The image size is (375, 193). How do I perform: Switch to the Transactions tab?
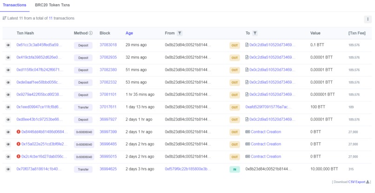14,5
